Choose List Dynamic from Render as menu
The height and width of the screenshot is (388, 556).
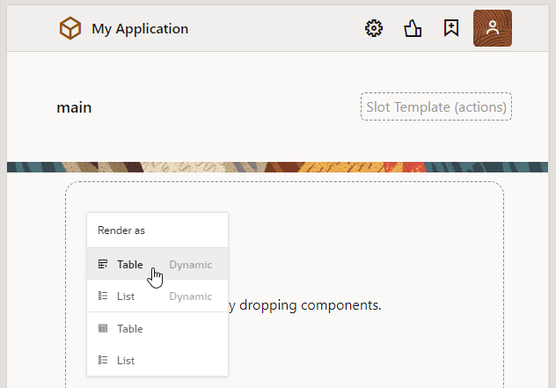pos(157,296)
